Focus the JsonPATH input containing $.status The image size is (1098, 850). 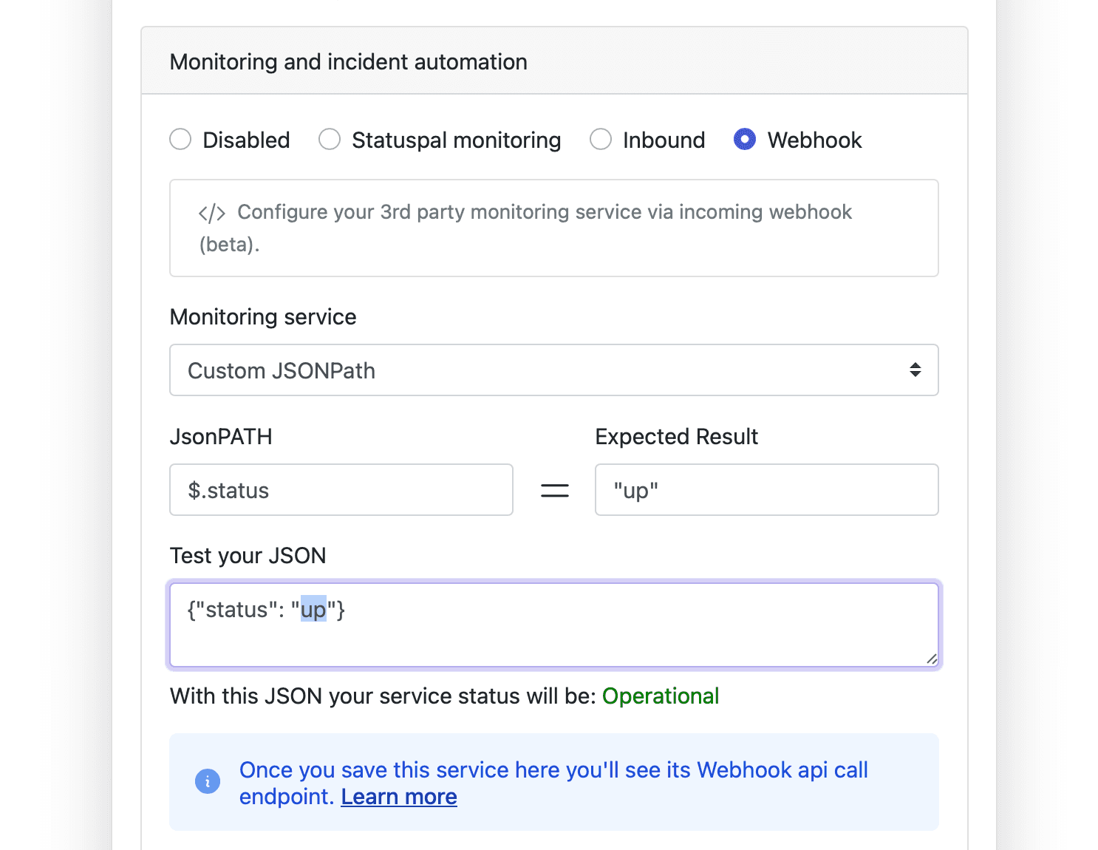(x=341, y=490)
